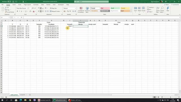Click the Share button
Viewport: 181px width, 102px height.
coord(166,5)
